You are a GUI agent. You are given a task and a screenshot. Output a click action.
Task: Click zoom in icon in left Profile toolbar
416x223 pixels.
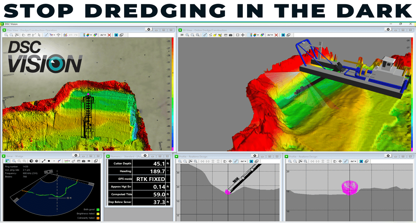click(x=180, y=161)
